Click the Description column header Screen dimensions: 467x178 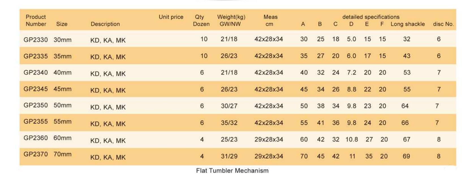(105, 24)
